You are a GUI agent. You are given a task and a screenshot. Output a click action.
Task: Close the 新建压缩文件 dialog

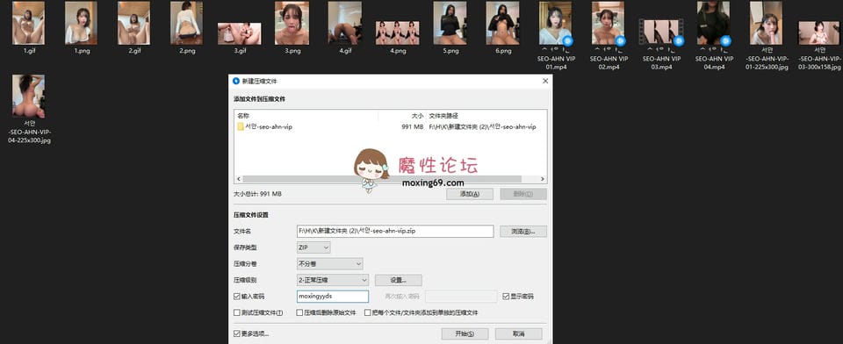545,81
